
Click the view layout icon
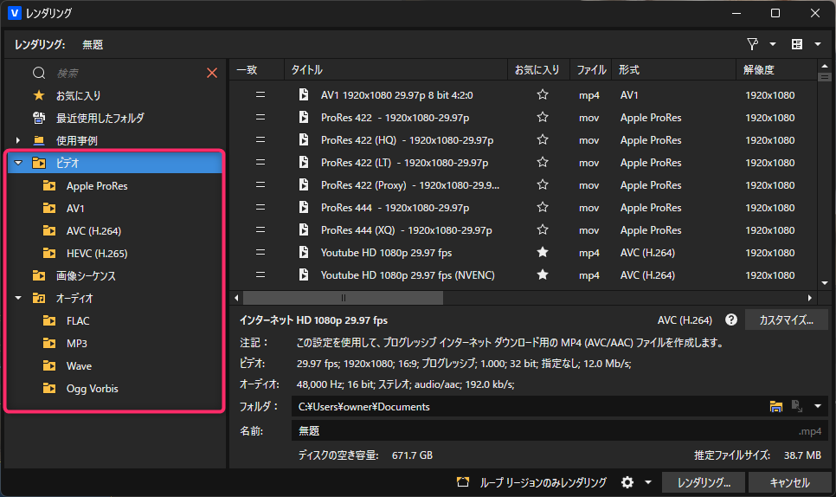tap(797, 44)
